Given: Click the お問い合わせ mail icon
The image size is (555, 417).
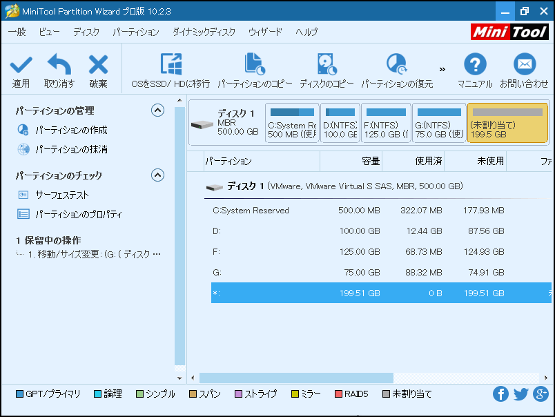Looking at the screenshot, I should pyautogui.click(x=525, y=64).
